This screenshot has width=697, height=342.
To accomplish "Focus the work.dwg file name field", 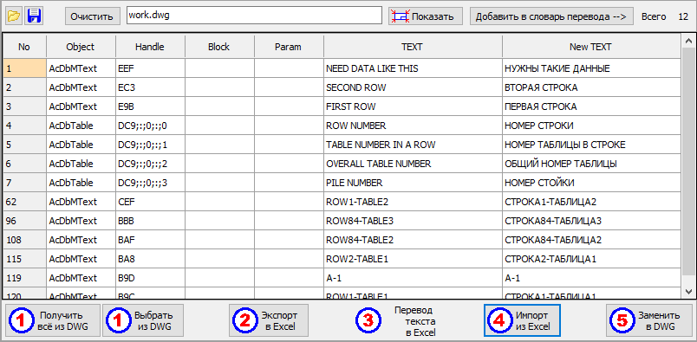I will (x=254, y=16).
